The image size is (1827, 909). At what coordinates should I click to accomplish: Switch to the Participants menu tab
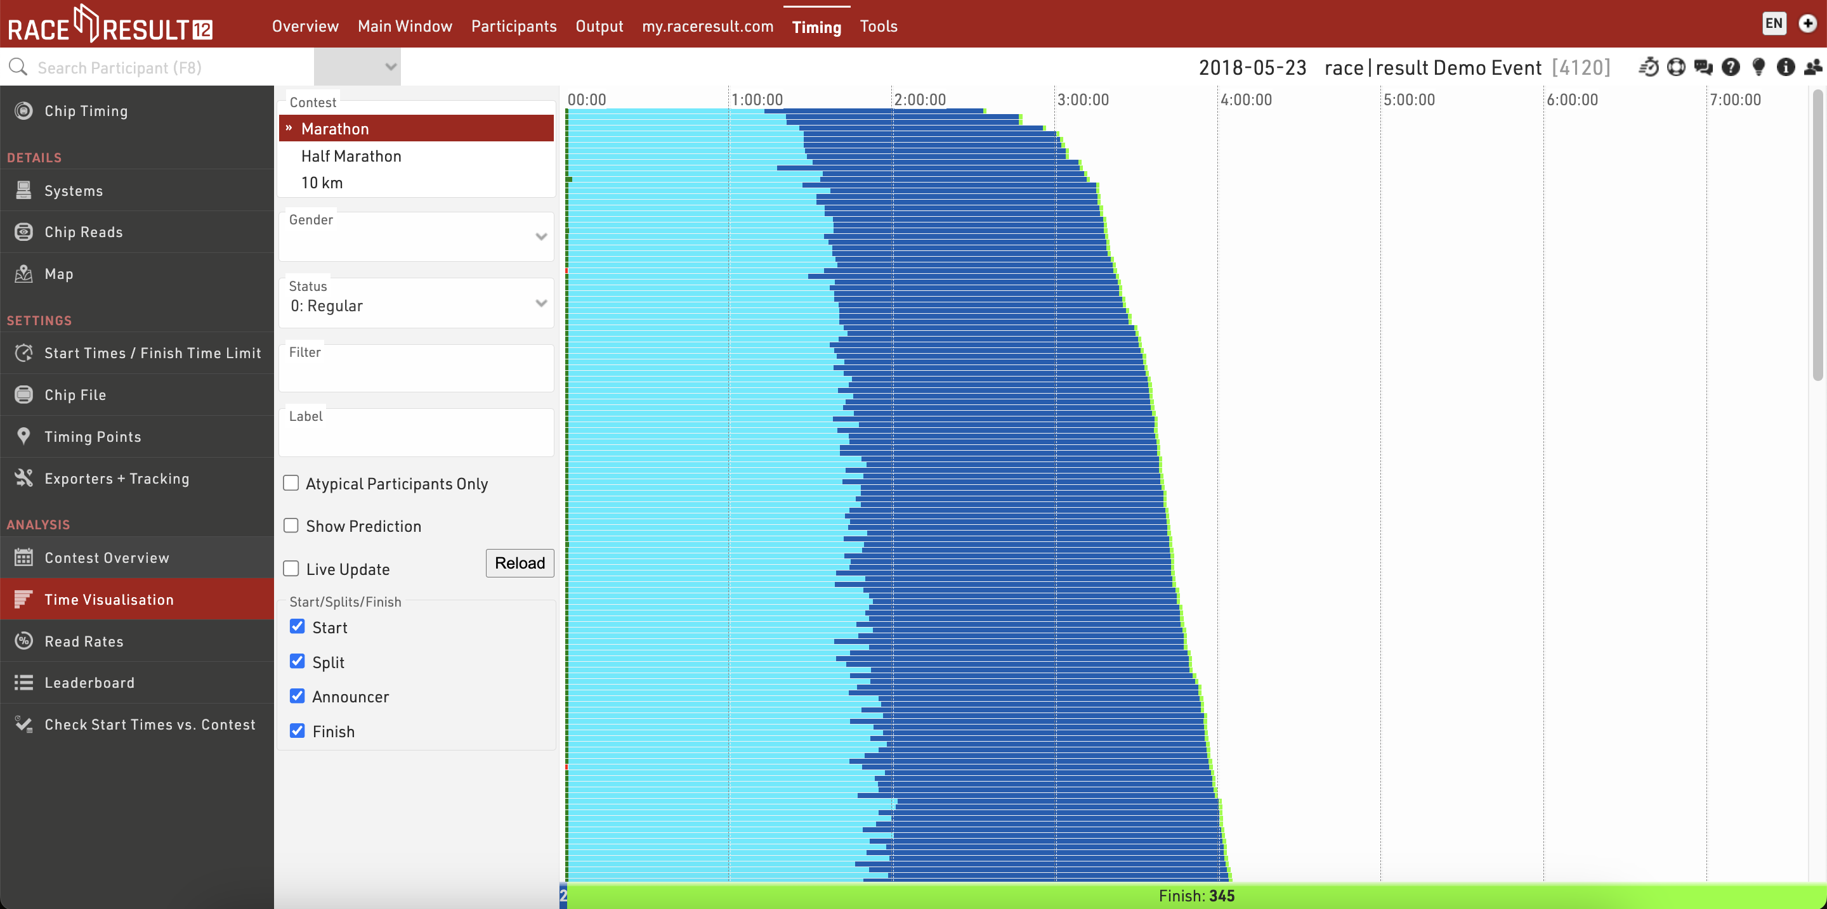(x=513, y=26)
